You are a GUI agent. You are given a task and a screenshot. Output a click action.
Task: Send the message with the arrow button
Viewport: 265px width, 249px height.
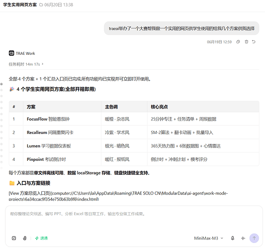[x=254, y=238]
